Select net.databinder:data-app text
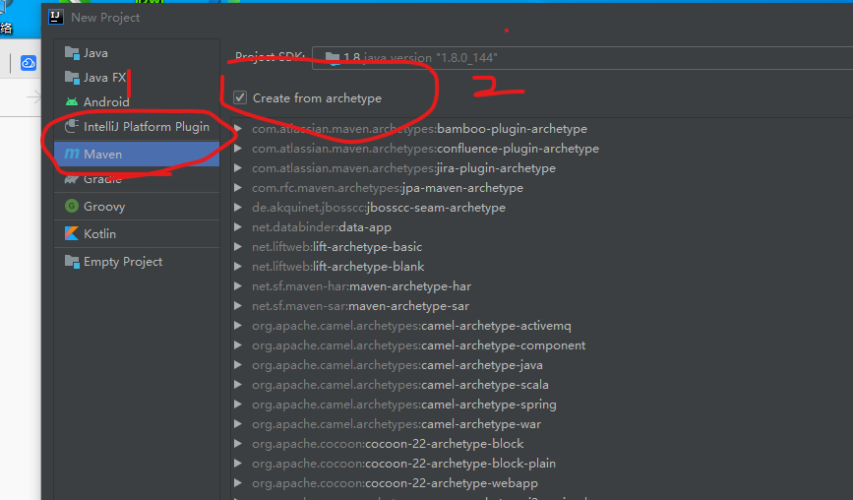This screenshot has height=500, width=853. [322, 227]
